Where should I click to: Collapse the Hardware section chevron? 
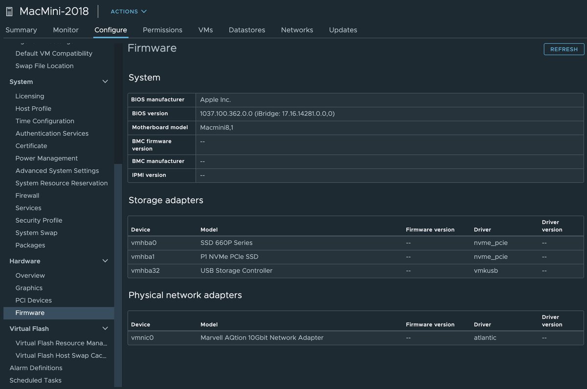(x=105, y=261)
